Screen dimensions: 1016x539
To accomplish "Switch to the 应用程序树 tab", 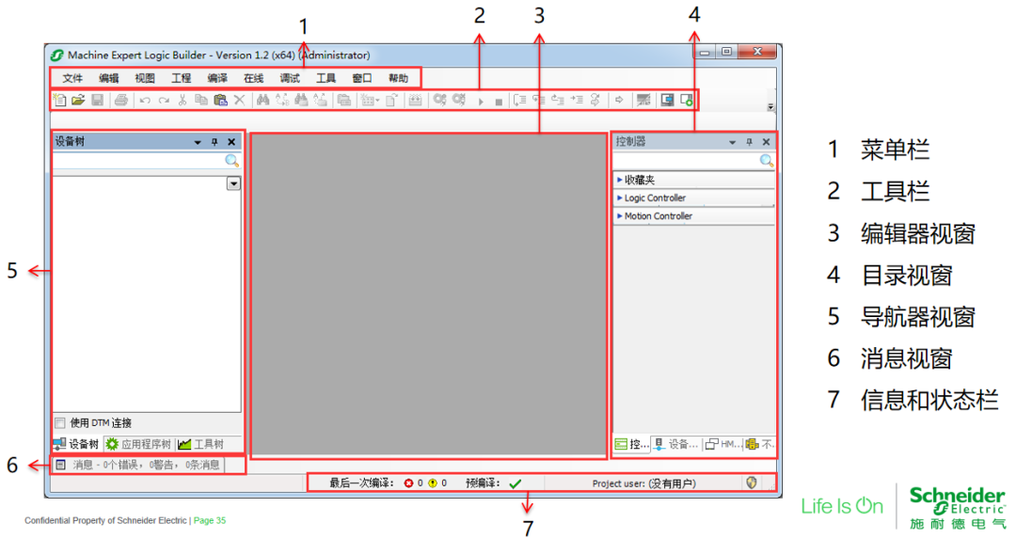I will (138, 444).
